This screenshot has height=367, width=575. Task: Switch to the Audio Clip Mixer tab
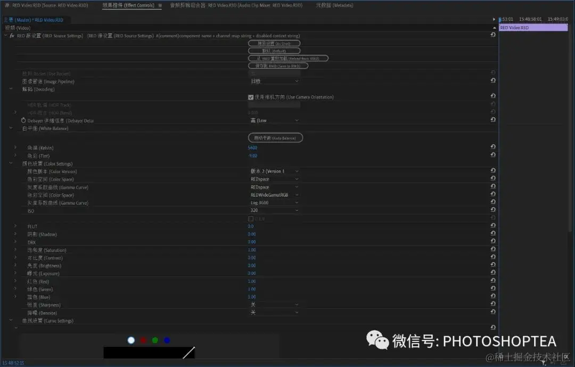coord(236,5)
